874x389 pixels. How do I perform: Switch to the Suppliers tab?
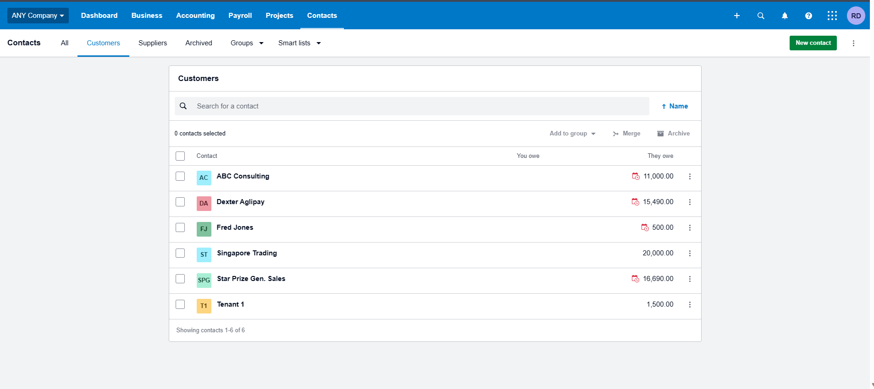153,43
